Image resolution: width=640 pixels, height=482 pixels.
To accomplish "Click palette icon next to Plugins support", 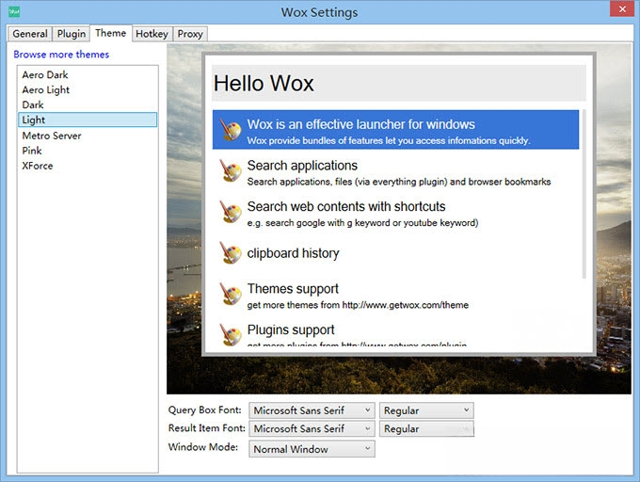I will pyautogui.click(x=231, y=334).
